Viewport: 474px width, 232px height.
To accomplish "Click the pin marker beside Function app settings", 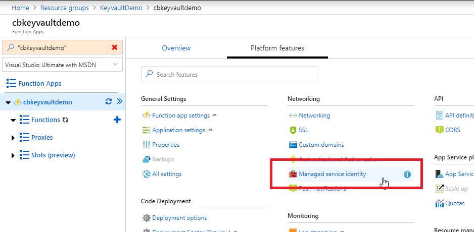I will click(x=215, y=115).
